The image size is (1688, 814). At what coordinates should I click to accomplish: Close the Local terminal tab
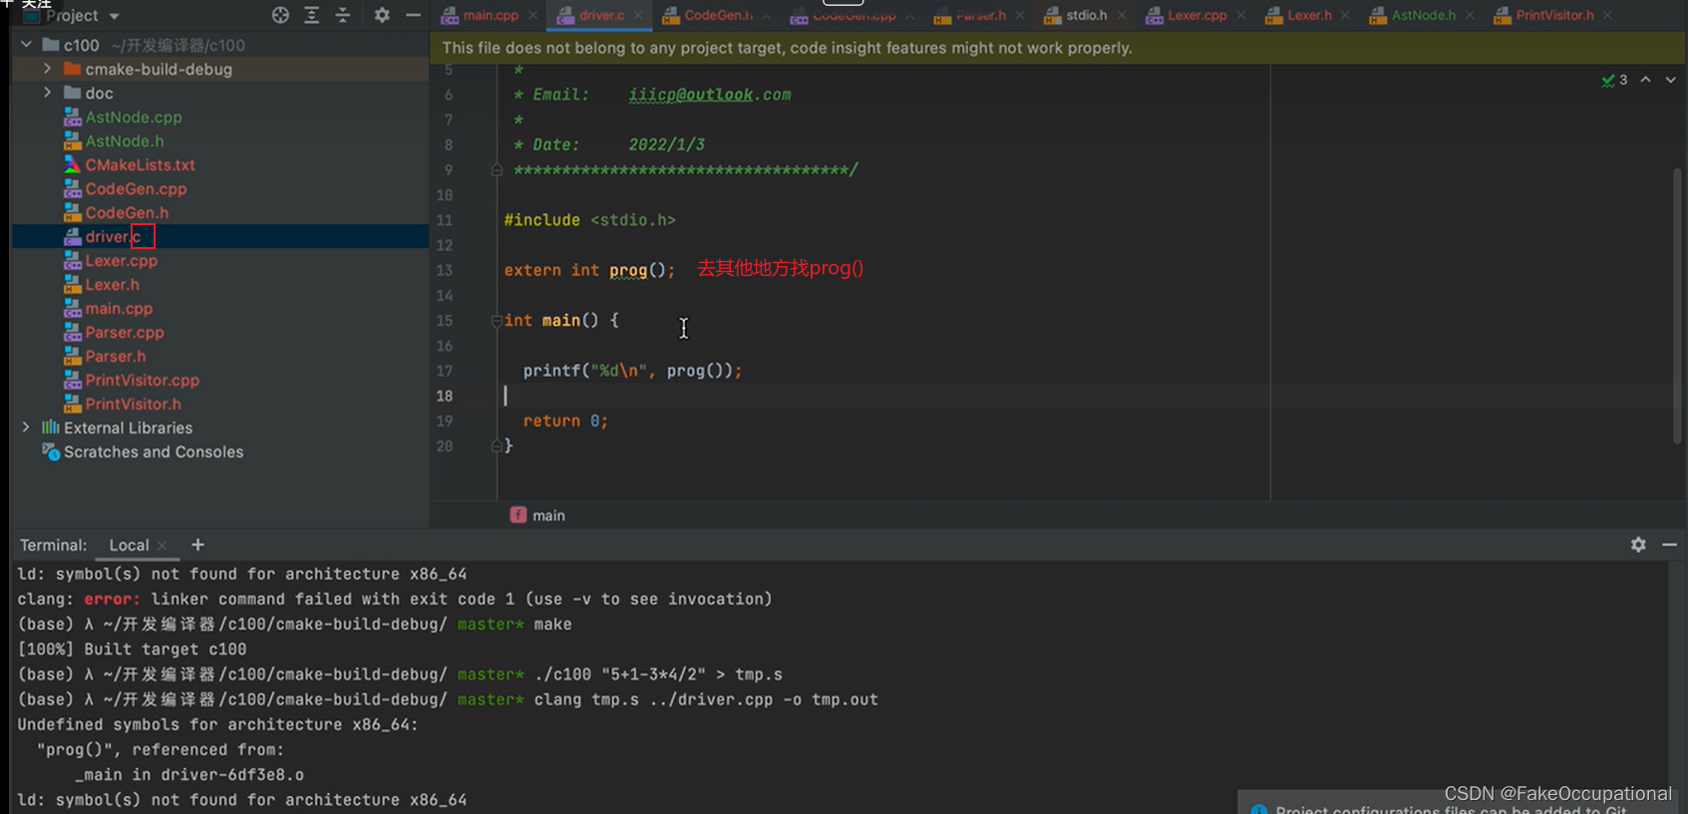tap(163, 545)
